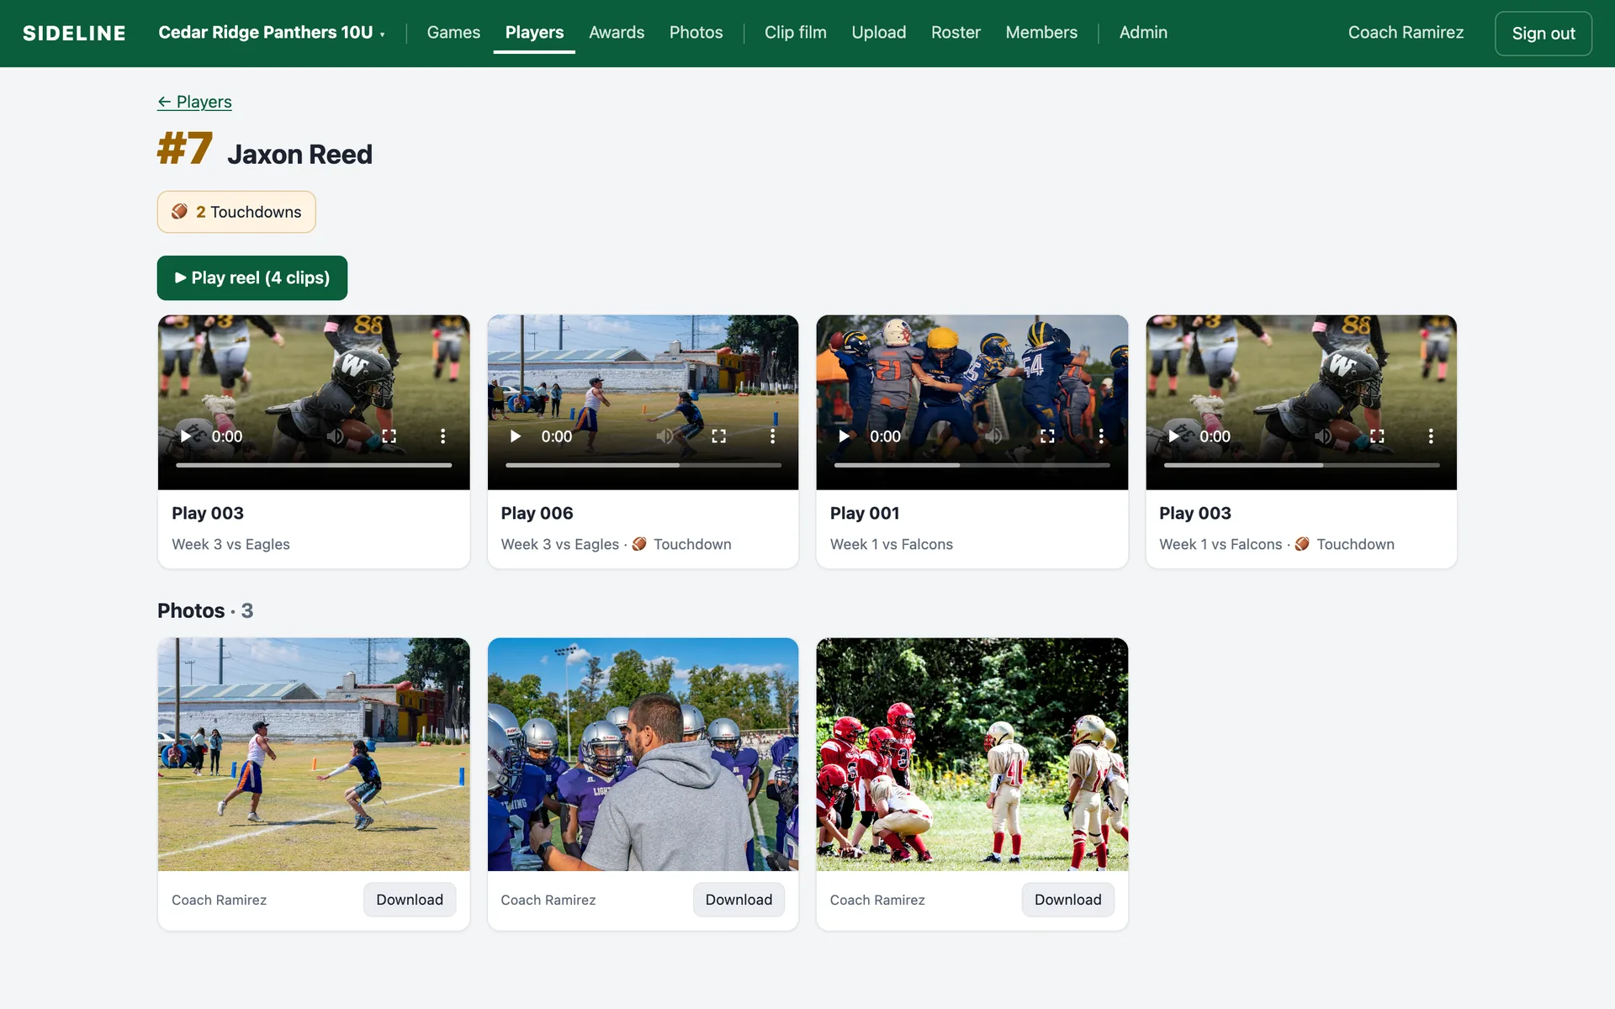
Task: Download the flag football field photo
Action: (x=410, y=900)
